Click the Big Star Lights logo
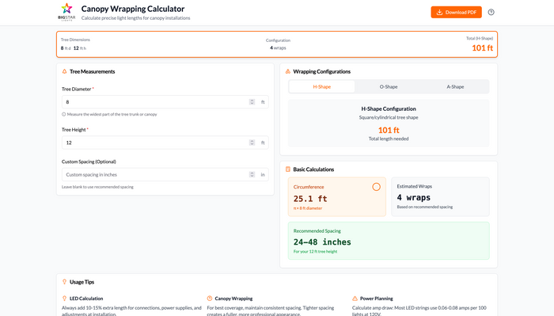Viewport: 554px width, 316px height. 66,12
